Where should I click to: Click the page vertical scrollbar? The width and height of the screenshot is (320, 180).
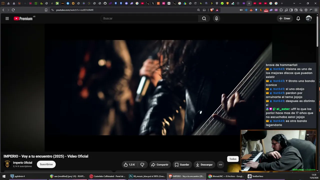point(317,31)
